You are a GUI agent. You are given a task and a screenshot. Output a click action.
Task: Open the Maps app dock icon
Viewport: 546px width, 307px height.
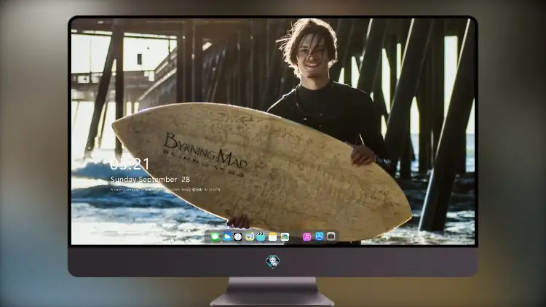click(285, 236)
